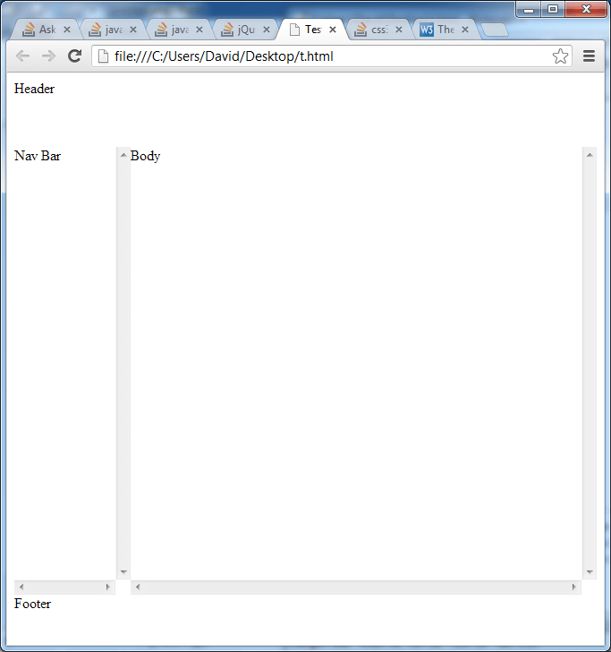Image resolution: width=611 pixels, height=652 pixels.
Task: Switch to the second 'java' tab
Action: tap(178, 30)
